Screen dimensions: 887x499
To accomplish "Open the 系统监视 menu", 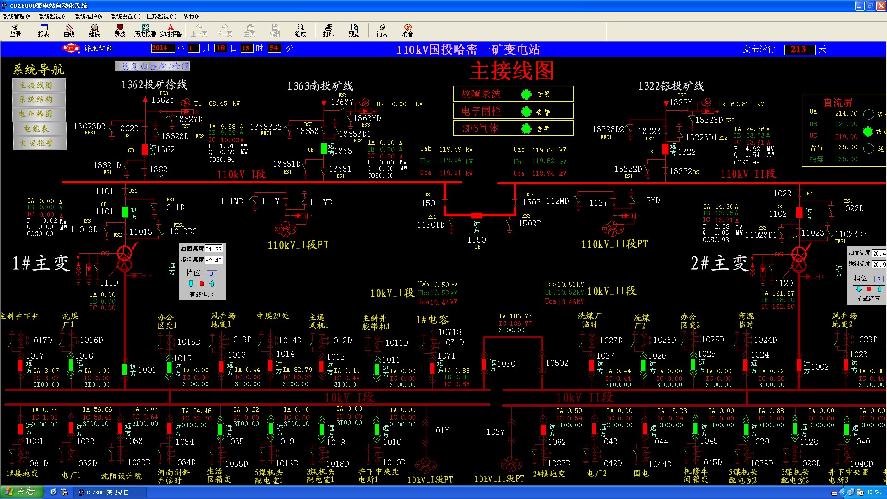I will click(53, 16).
